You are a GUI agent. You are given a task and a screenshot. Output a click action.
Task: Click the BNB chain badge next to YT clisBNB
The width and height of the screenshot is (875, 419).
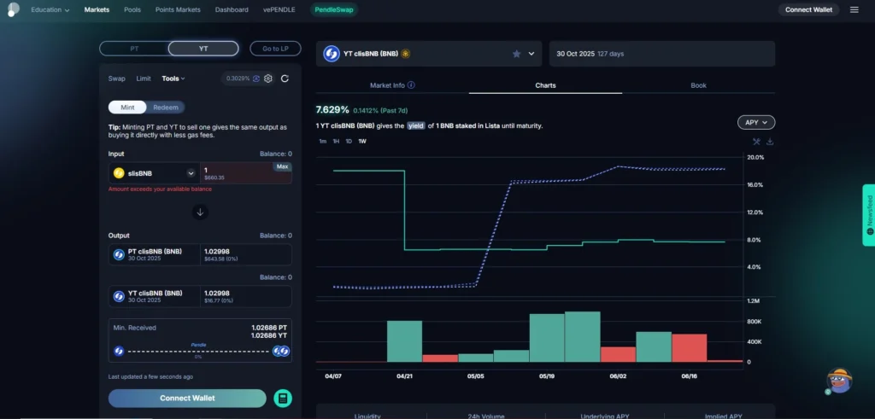click(406, 54)
